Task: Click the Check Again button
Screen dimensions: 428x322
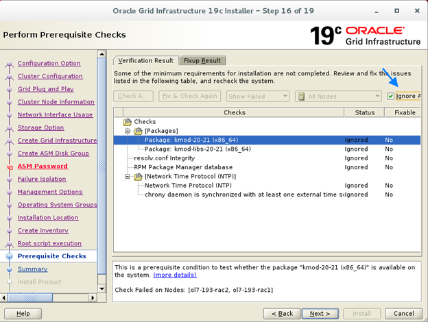Action: coord(133,96)
